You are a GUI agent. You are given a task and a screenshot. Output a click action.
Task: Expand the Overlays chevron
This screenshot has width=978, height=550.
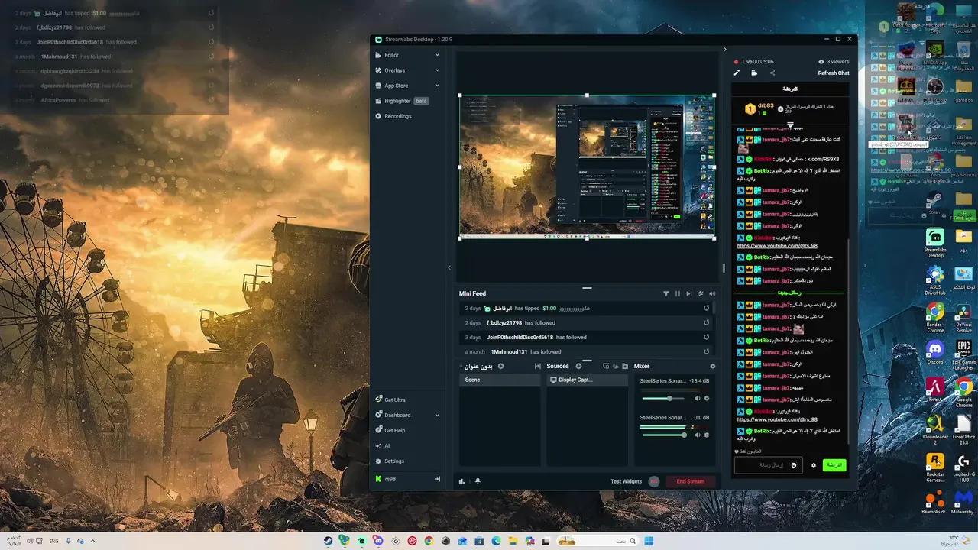[x=437, y=70]
